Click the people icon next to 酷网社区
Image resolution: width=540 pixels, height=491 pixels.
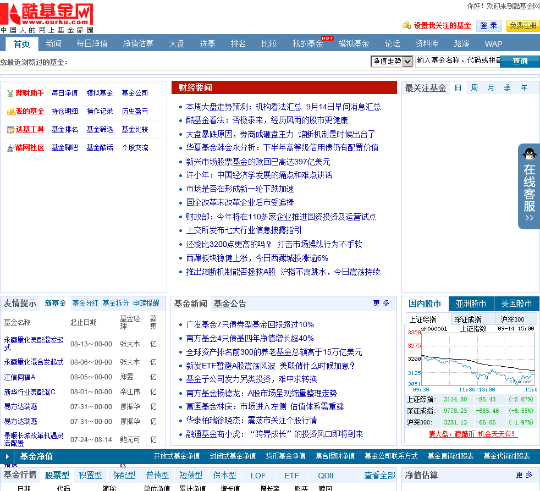[x=10, y=148]
